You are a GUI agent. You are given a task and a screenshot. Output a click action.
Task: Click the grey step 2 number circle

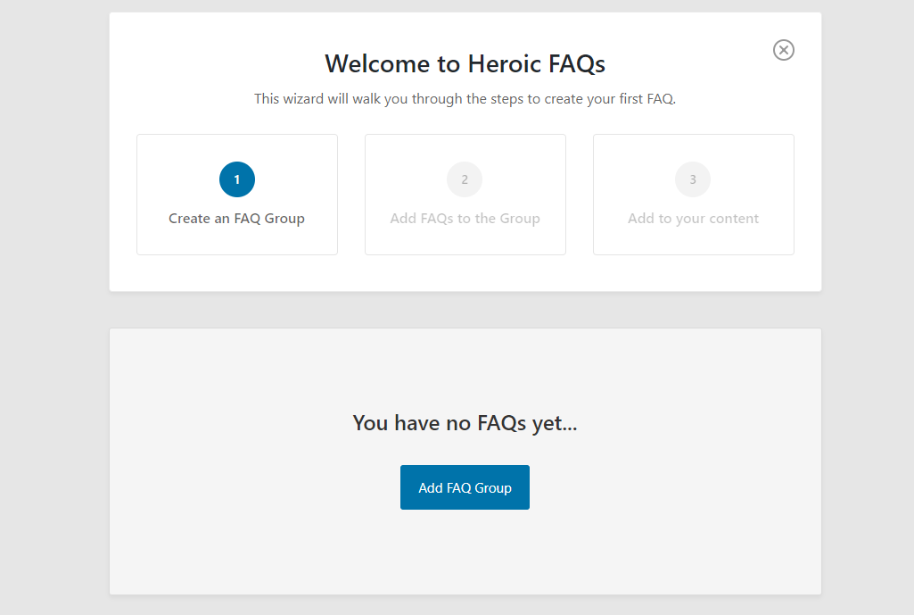click(465, 179)
